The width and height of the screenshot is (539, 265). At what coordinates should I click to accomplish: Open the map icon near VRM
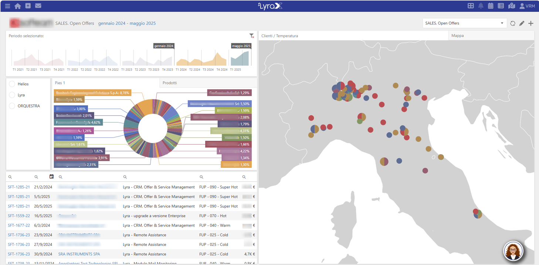click(x=512, y=6)
